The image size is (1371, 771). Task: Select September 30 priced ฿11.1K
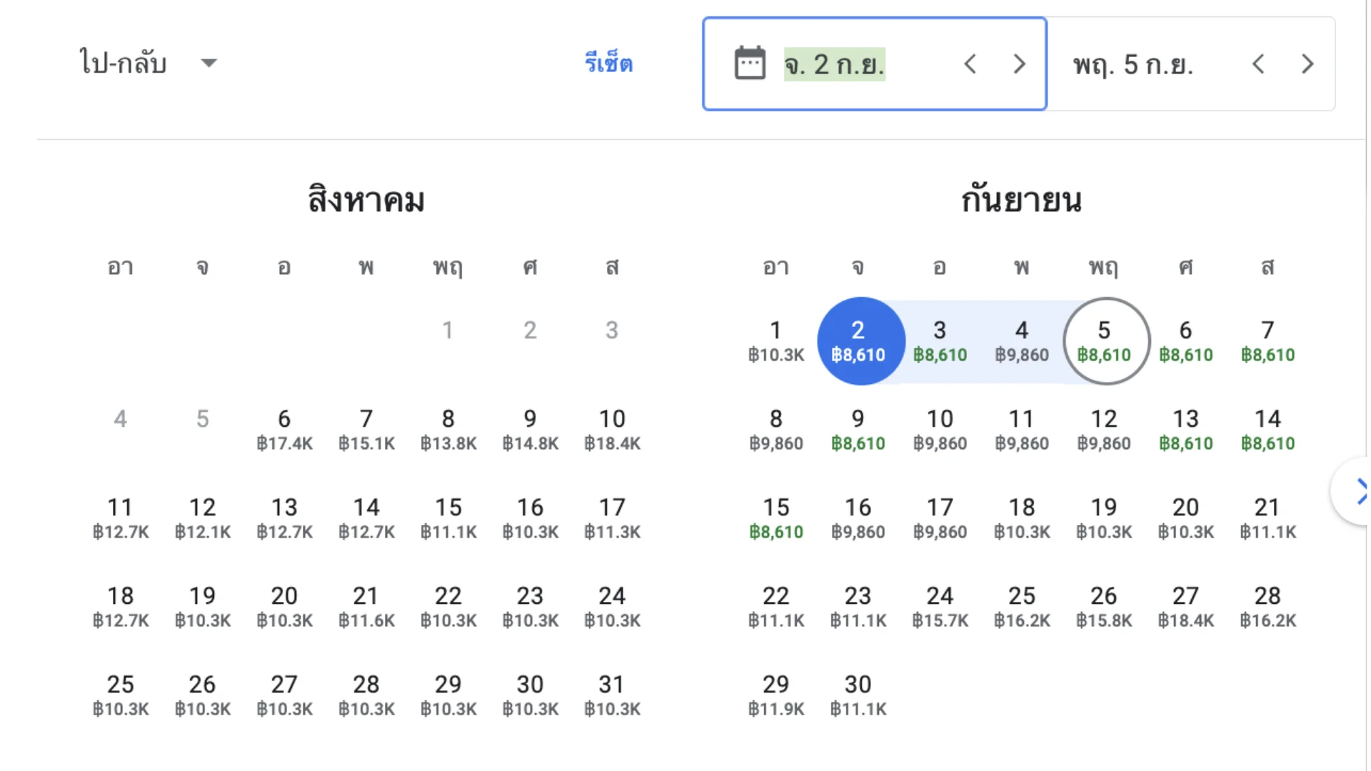[858, 695]
